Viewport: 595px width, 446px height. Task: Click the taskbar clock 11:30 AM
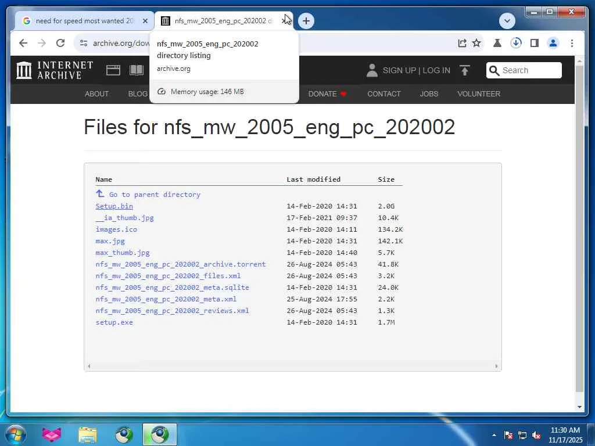565,430
